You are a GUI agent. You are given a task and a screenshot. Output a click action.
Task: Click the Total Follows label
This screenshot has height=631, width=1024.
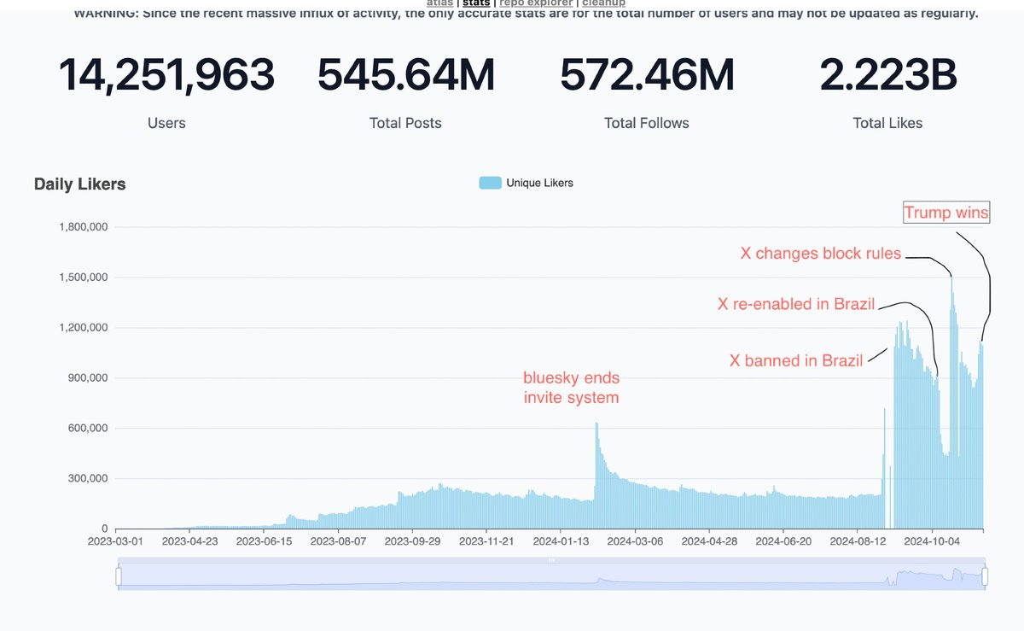pyautogui.click(x=646, y=123)
